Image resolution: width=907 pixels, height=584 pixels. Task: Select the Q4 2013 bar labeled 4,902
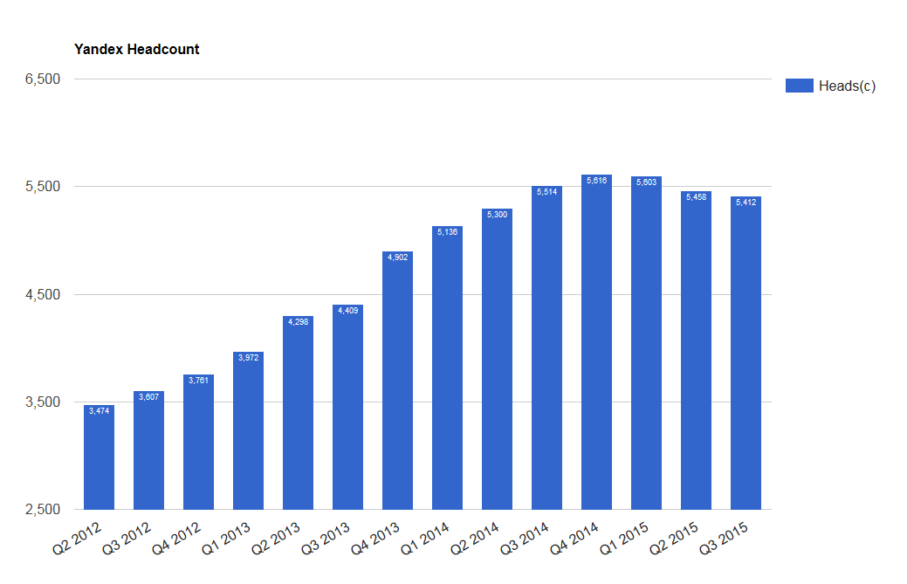(x=397, y=381)
